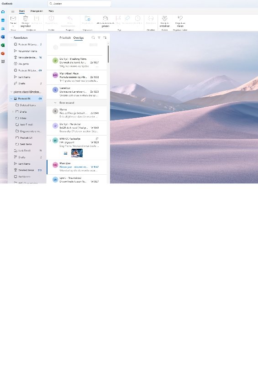Click the search icon above message list

click(x=93, y=37)
